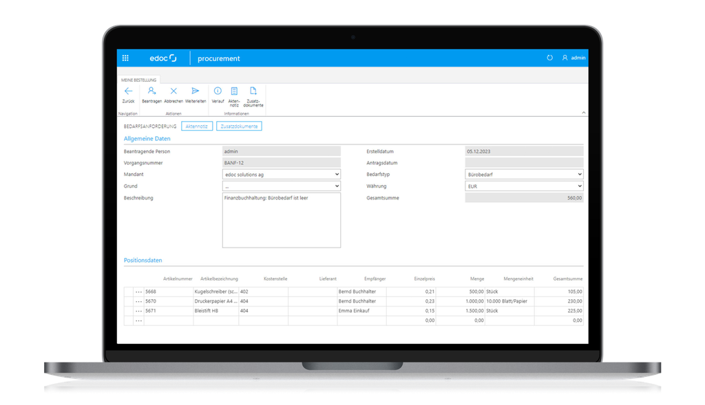The height and width of the screenshot is (405, 705).
Task: Click the Einzelpreis column header
Action: coord(424,279)
